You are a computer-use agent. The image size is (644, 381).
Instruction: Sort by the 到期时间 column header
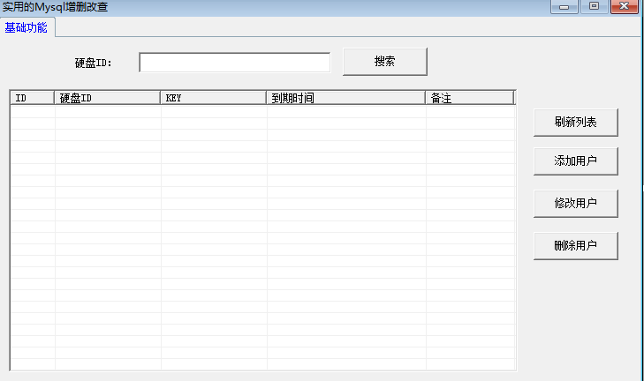pyautogui.click(x=346, y=98)
